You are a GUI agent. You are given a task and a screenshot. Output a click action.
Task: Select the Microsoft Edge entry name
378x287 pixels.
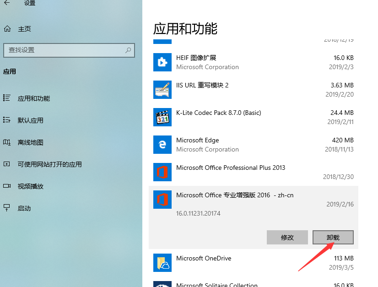[x=197, y=141]
